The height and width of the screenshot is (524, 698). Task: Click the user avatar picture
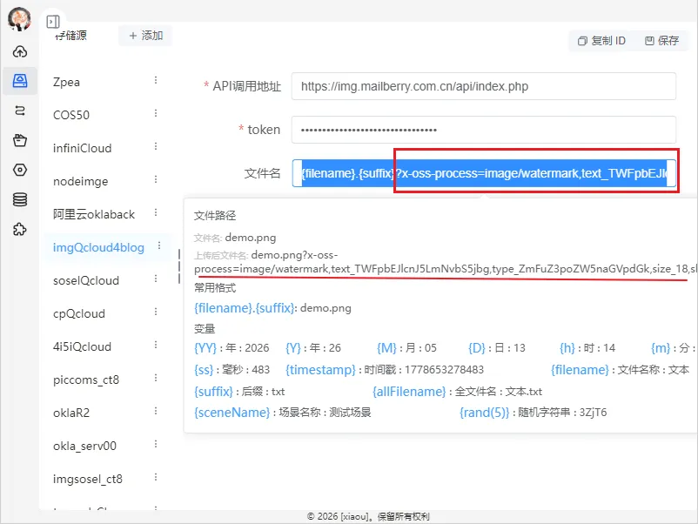tap(19, 19)
